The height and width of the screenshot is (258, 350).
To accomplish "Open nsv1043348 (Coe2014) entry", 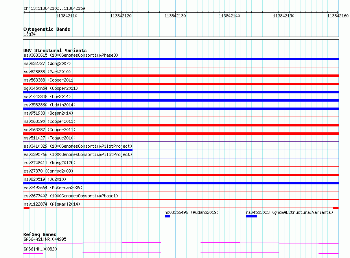I will (x=47, y=97).
